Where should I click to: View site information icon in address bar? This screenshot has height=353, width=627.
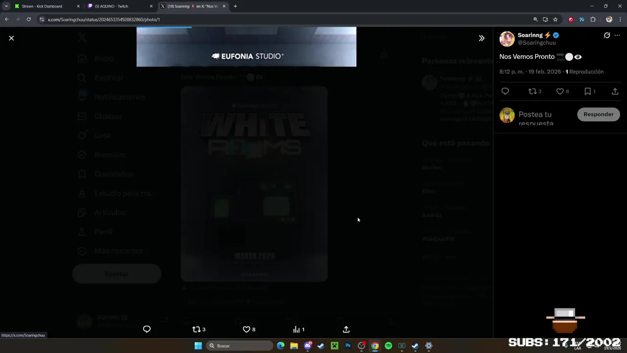point(42,20)
